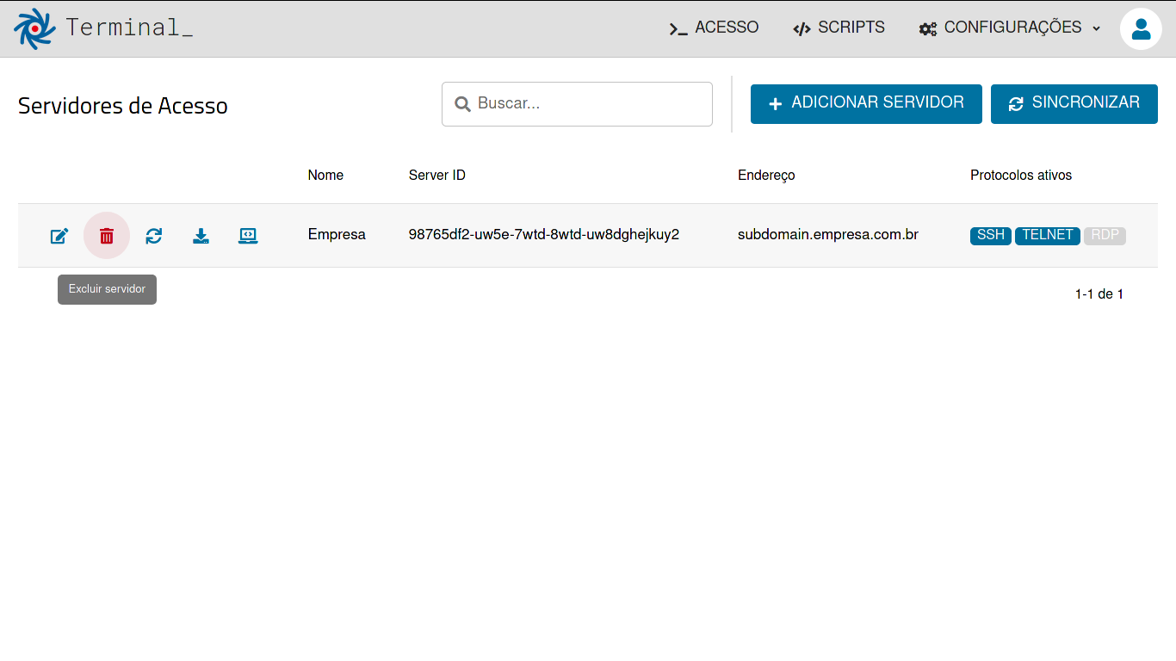
Task: Select address subdomain.empresa.com.br
Action: 828,234
